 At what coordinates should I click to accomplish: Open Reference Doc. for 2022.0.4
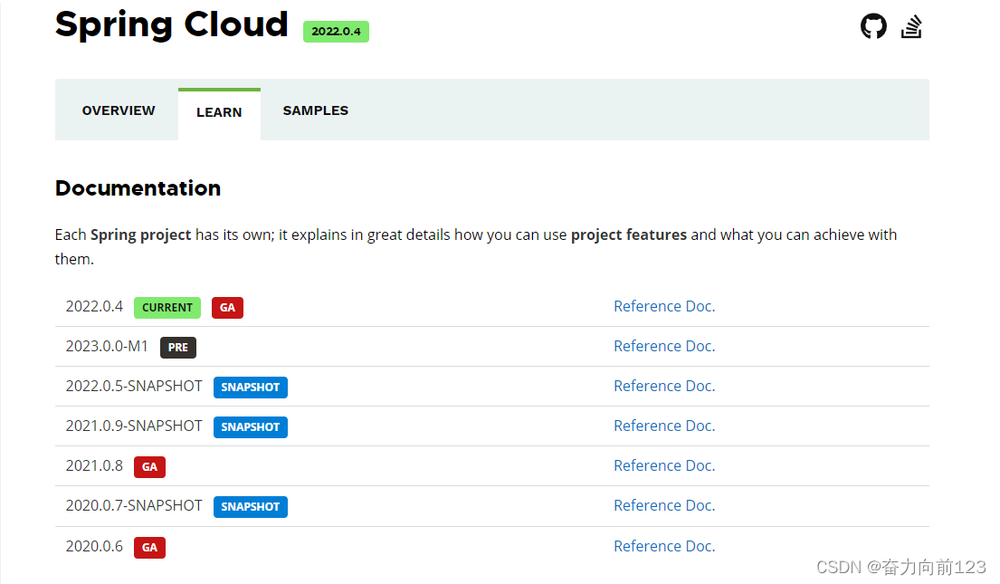(664, 306)
